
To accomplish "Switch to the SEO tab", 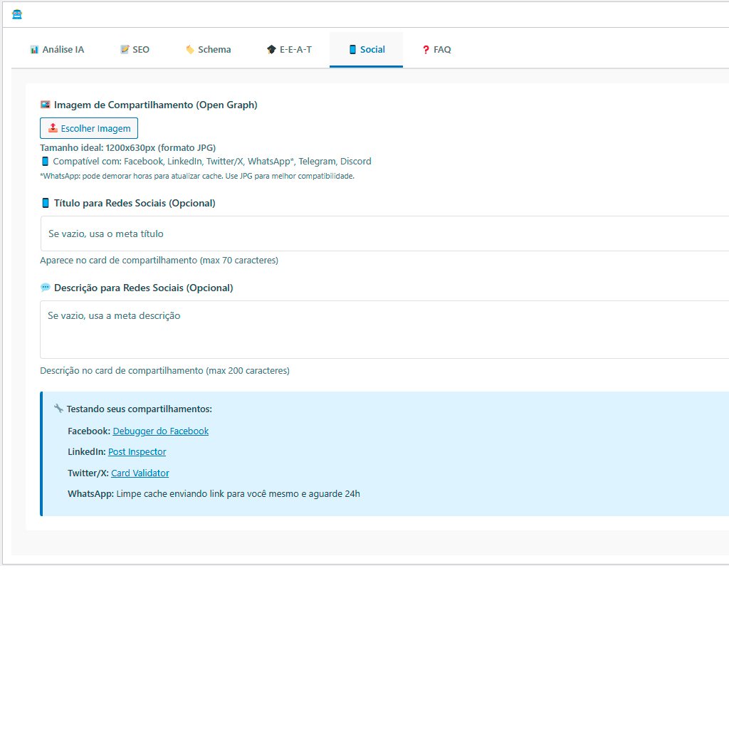I will (x=135, y=50).
